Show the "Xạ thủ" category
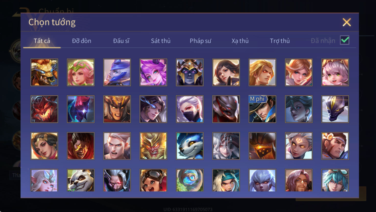The width and height of the screenshot is (376, 212). pyautogui.click(x=240, y=41)
